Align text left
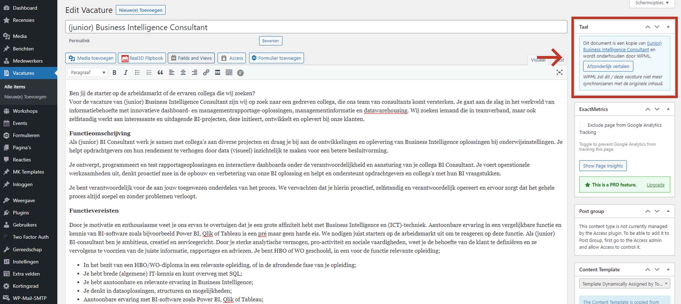 point(172,73)
